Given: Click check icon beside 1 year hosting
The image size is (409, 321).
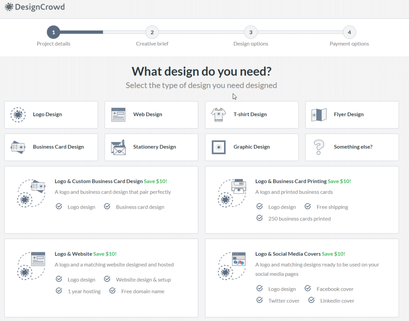Looking at the screenshot, I should coord(59,291).
